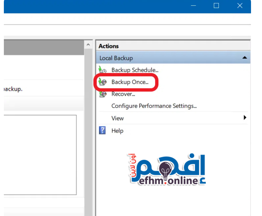Click the Actions pane title
Image resolution: width=262 pixels, height=216 pixels.
(x=109, y=46)
